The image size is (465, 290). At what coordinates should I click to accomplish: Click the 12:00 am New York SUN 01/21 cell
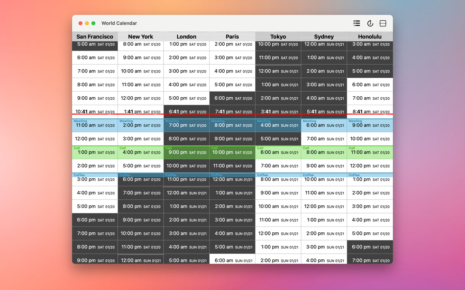pyautogui.click(x=141, y=259)
